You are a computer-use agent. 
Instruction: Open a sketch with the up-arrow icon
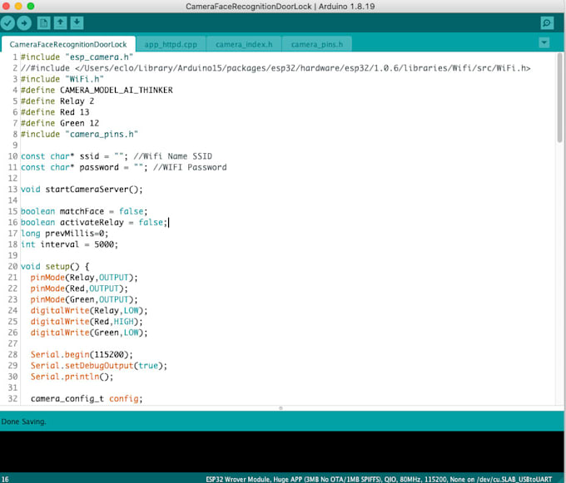coord(60,23)
